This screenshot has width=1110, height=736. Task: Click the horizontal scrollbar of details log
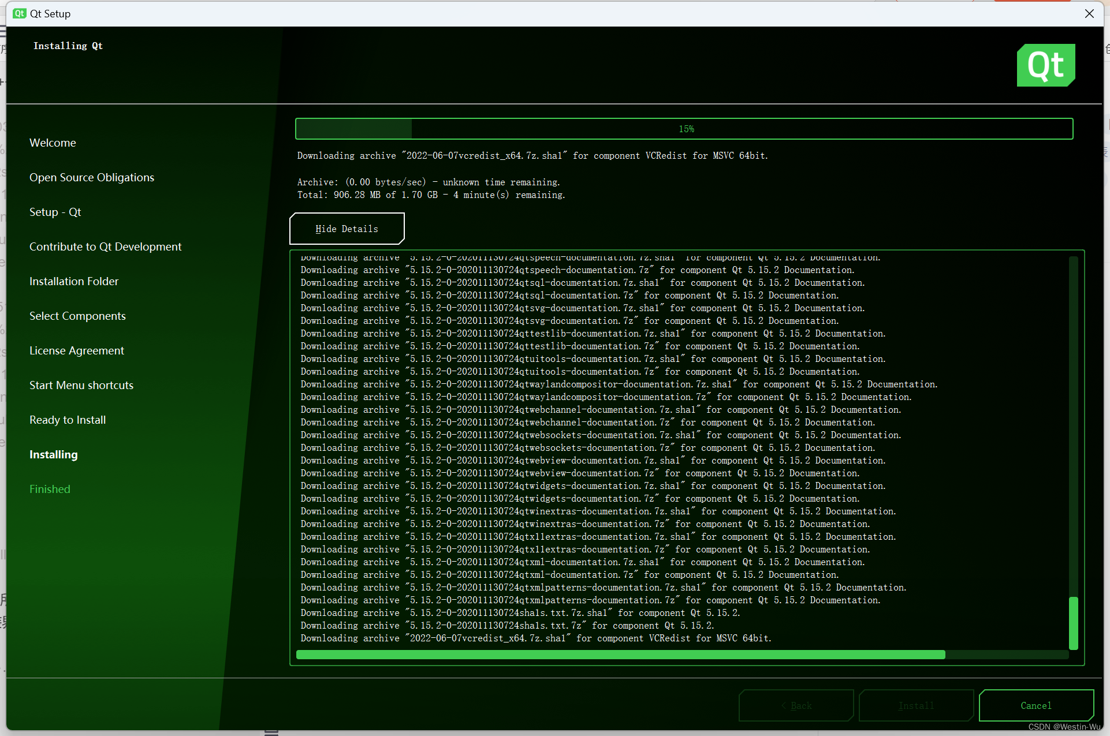pos(621,655)
